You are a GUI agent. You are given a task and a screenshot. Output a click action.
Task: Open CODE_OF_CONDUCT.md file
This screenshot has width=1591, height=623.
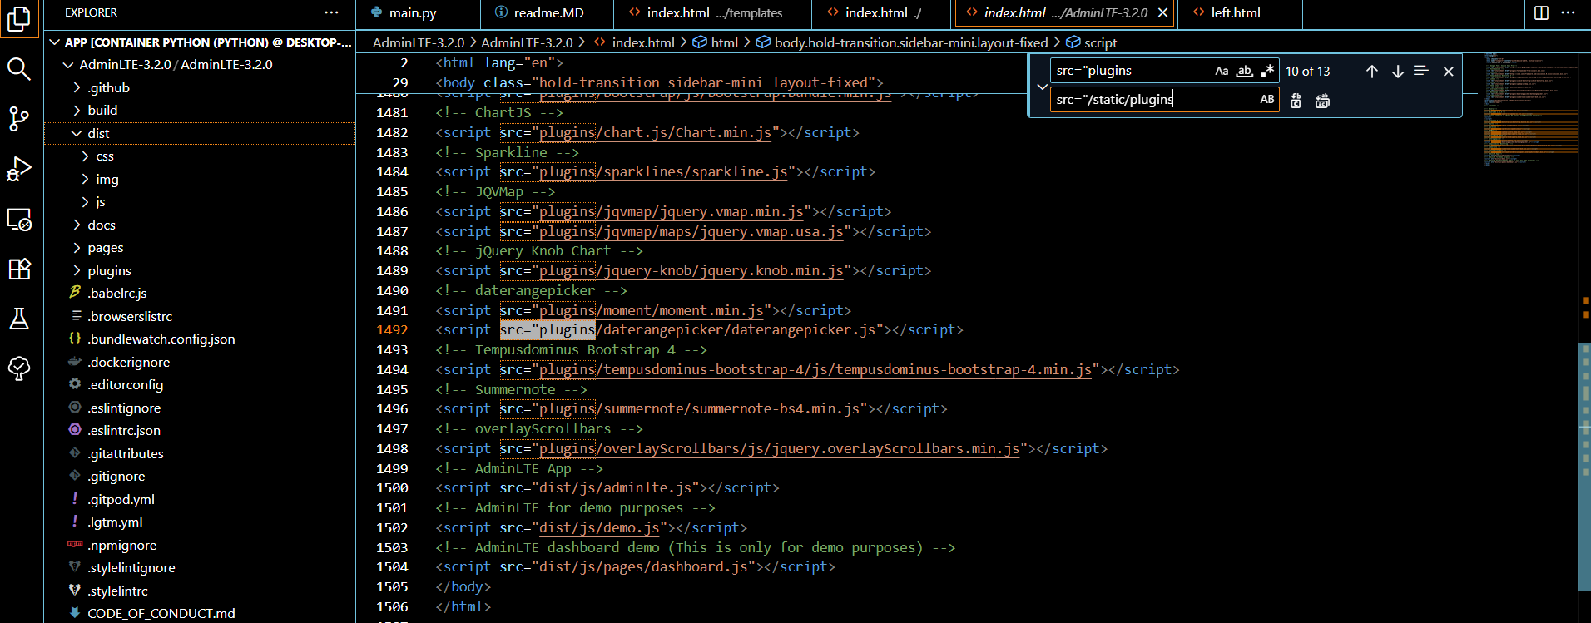tap(200, 614)
